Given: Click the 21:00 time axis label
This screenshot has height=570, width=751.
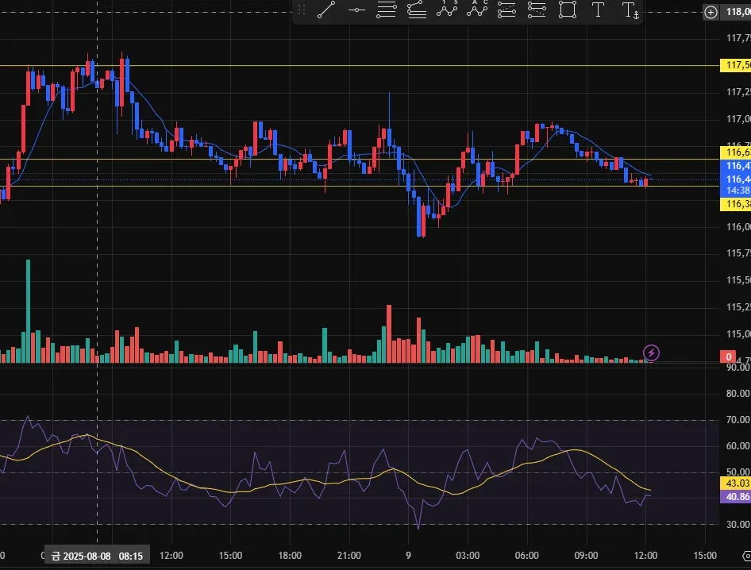Looking at the screenshot, I should [349, 556].
